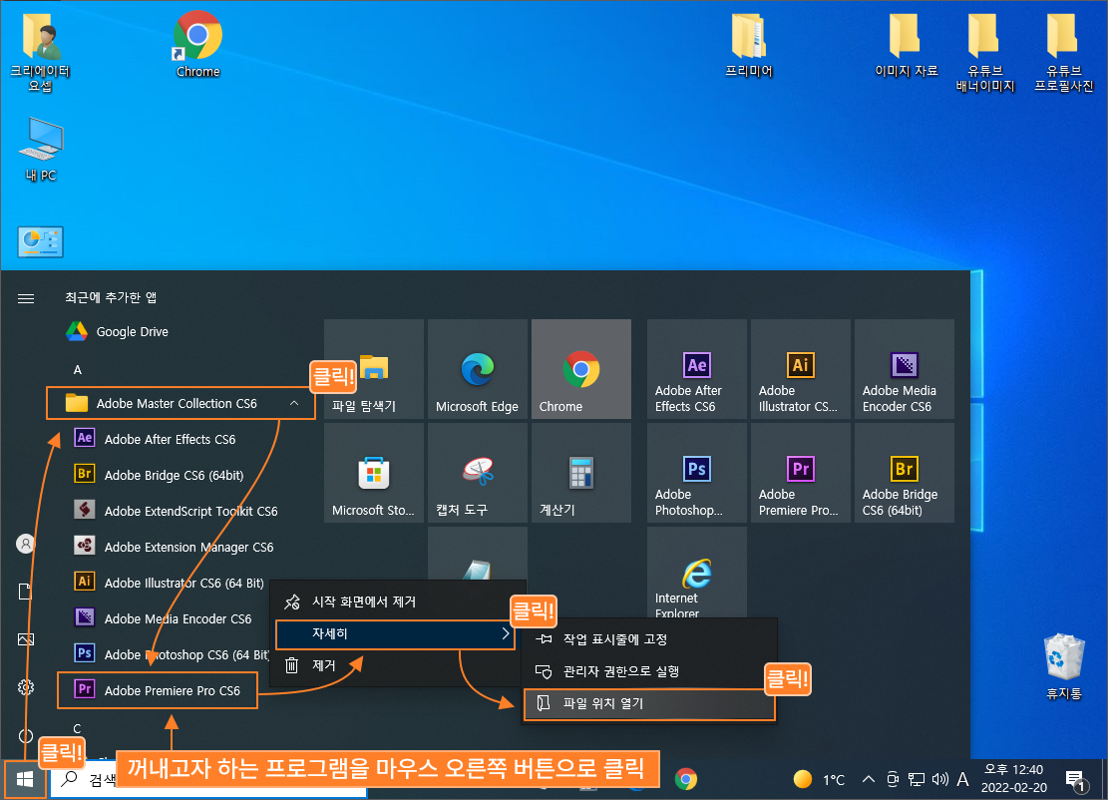Image resolution: width=1108 pixels, height=800 pixels.
Task: Click the Windows Start button
Action: [25, 779]
